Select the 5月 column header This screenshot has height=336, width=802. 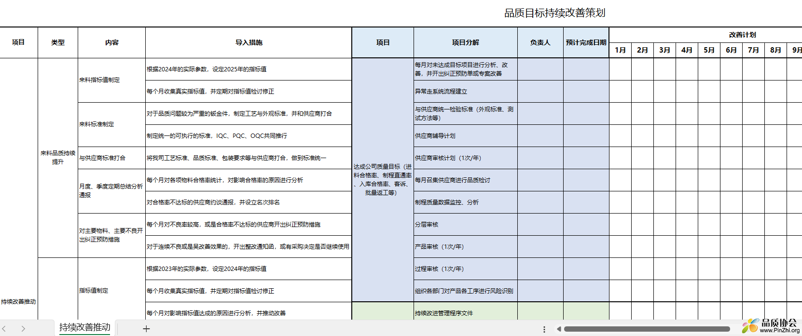point(709,50)
